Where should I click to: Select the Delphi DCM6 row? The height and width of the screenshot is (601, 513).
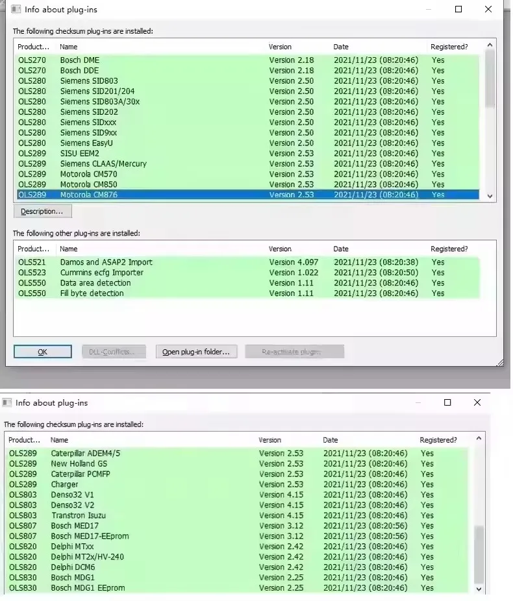[238, 567]
